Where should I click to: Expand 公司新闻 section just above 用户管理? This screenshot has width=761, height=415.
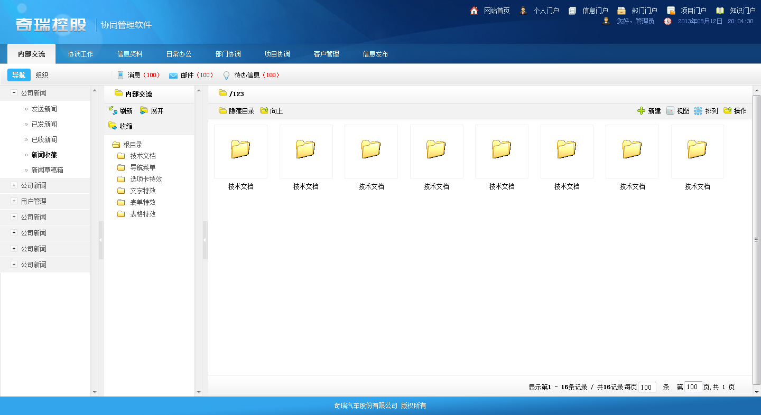pyautogui.click(x=14, y=185)
